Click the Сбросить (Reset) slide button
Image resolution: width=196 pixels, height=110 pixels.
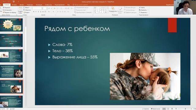coord(27,10)
